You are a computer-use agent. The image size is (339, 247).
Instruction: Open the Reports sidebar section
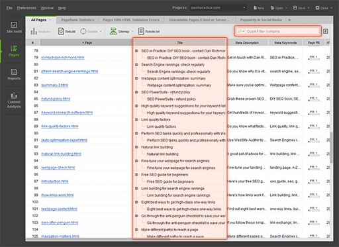(x=14, y=74)
